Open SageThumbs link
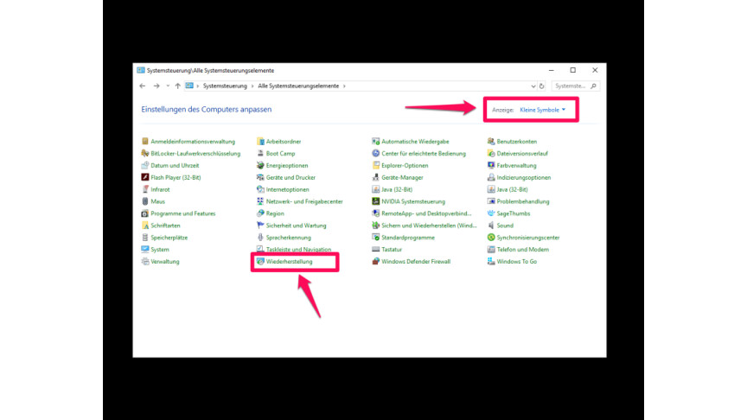The width and height of the screenshot is (747, 420). [513, 213]
